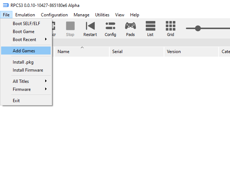This screenshot has height=181, width=230.
Task: Select Install .pkg menu entry
Action: (26, 62)
